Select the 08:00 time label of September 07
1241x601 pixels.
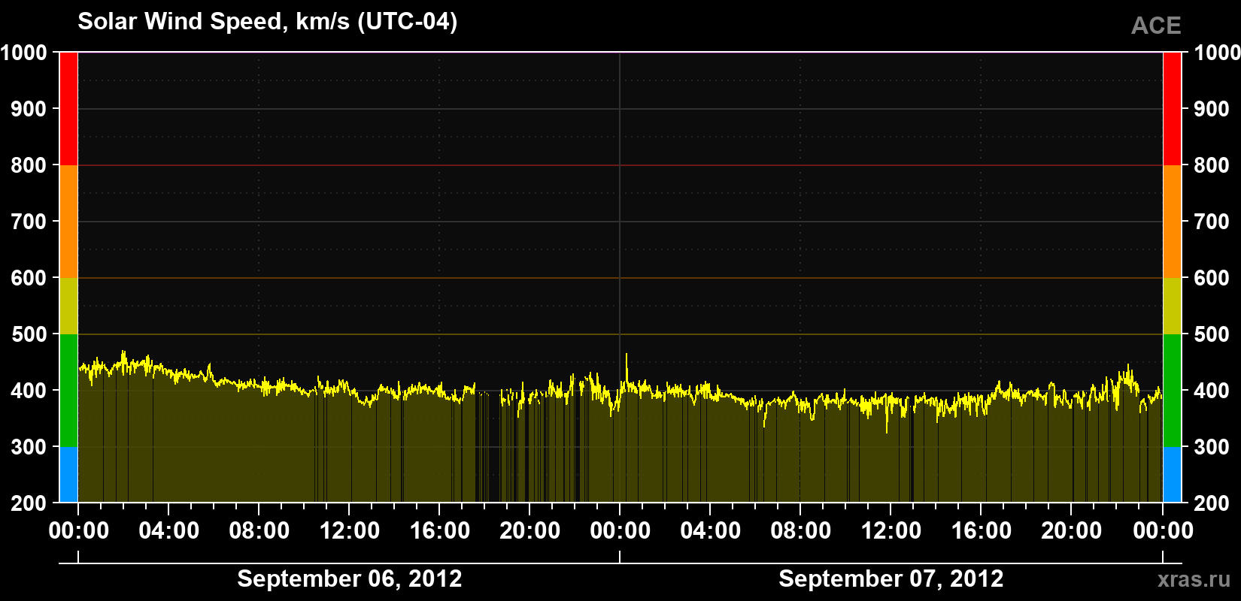(x=801, y=530)
